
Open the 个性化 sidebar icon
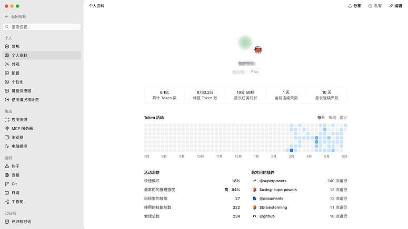click(7, 82)
